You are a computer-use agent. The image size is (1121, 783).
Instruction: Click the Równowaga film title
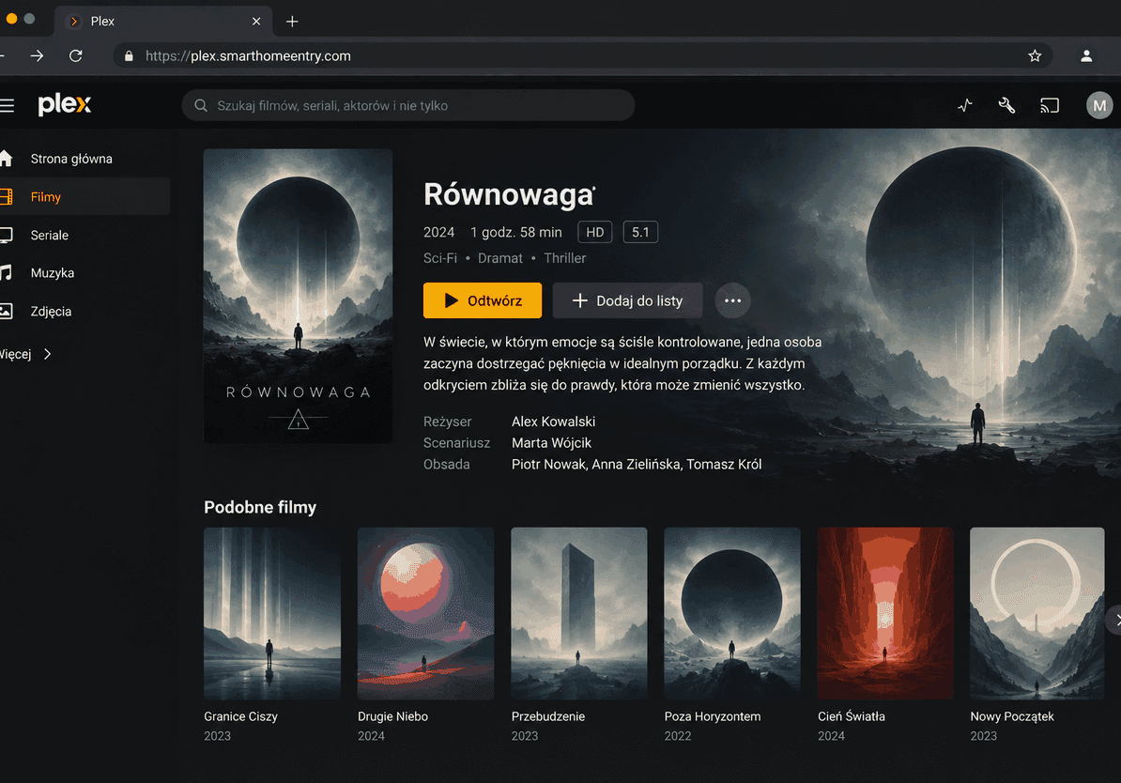coord(508,194)
